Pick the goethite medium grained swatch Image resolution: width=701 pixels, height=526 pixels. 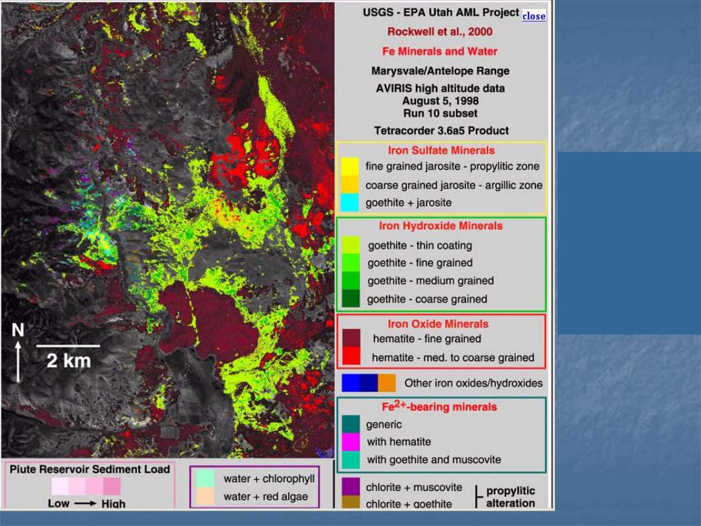pyautogui.click(x=351, y=281)
